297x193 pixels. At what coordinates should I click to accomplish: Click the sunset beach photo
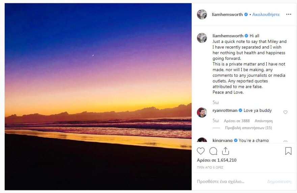tap(98, 97)
